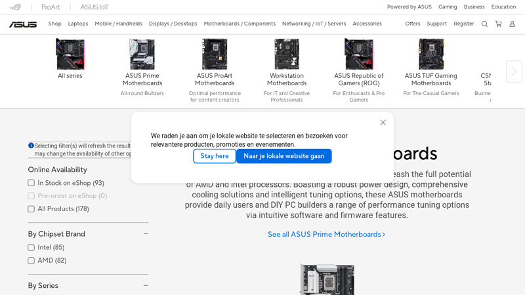Open Motherboards / Components menu
The image size is (525, 295).
pyautogui.click(x=240, y=24)
